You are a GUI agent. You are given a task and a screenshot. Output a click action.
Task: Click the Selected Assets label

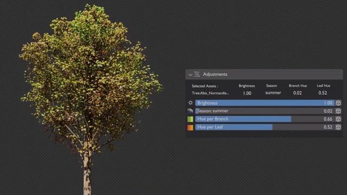205,86
